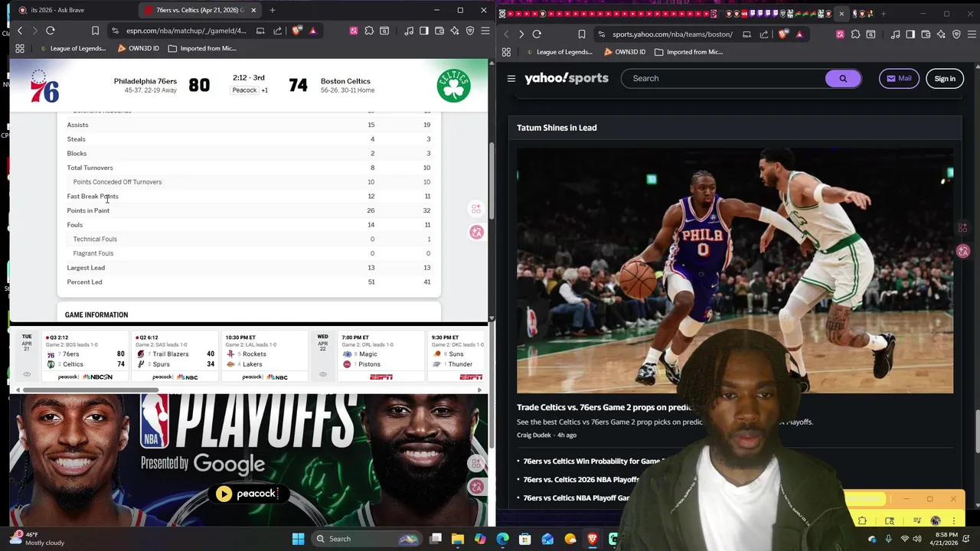This screenshot has height=551, width=980.
Task: Open the weather widget showing 46°F
Action: [38, 539]
